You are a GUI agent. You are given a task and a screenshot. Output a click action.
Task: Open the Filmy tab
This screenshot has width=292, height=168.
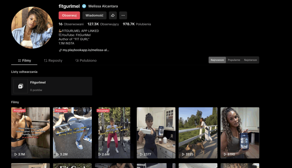pyautogui.click(x=25, y=61)
